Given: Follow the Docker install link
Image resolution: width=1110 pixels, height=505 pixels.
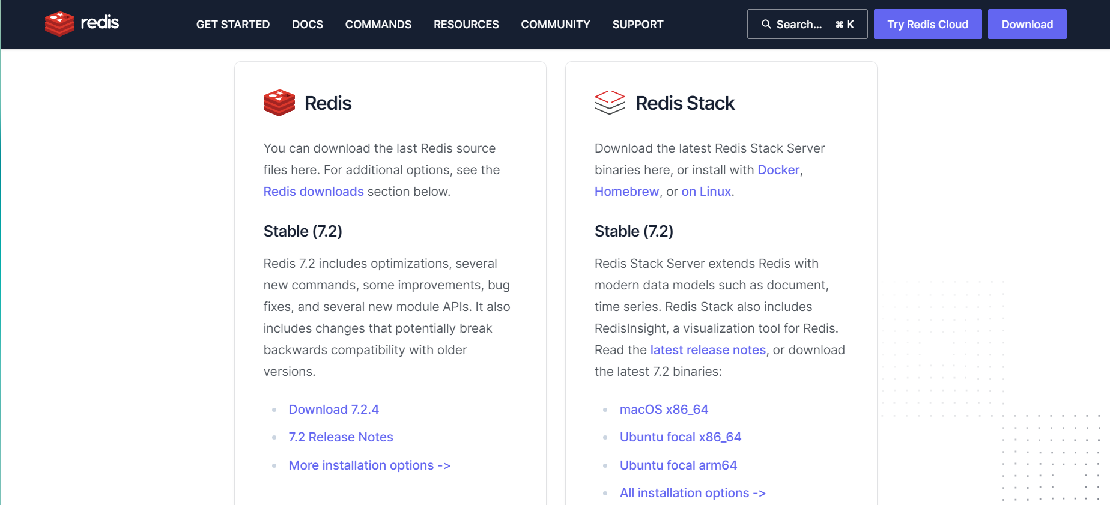Looking at the screenshot, I should [778, 170].
